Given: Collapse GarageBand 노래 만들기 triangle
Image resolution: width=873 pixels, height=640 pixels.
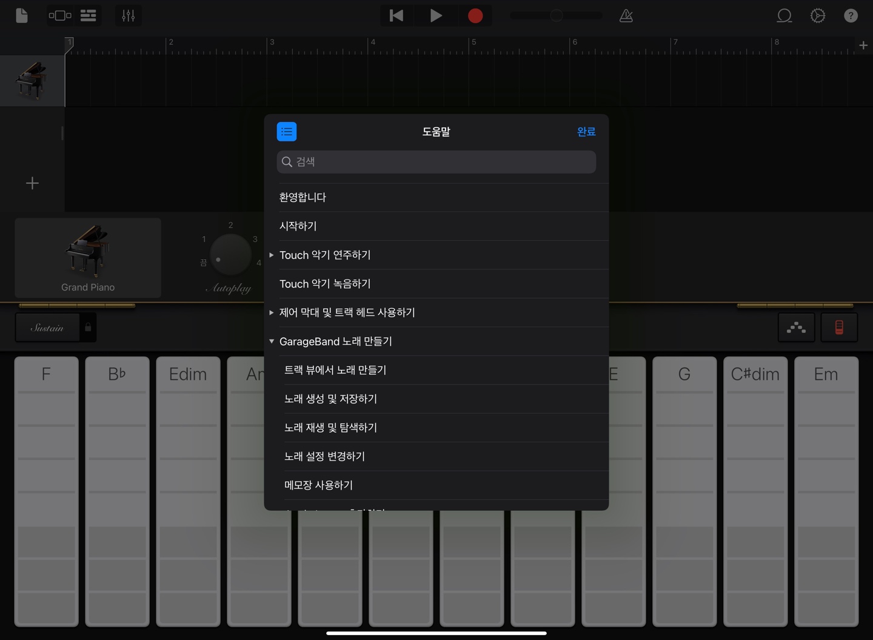Looking at the screenshot, I should (272, 342).
